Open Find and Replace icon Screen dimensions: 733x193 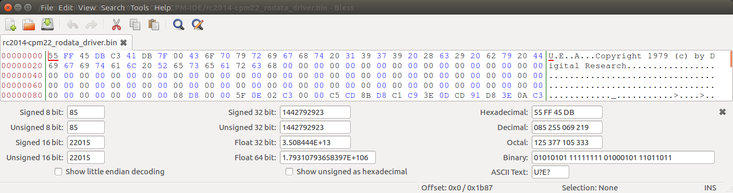[197, 24]
